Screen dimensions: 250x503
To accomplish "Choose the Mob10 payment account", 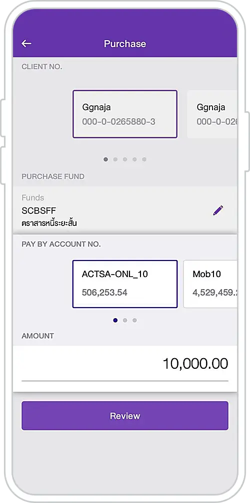I will tap(210, 284).
